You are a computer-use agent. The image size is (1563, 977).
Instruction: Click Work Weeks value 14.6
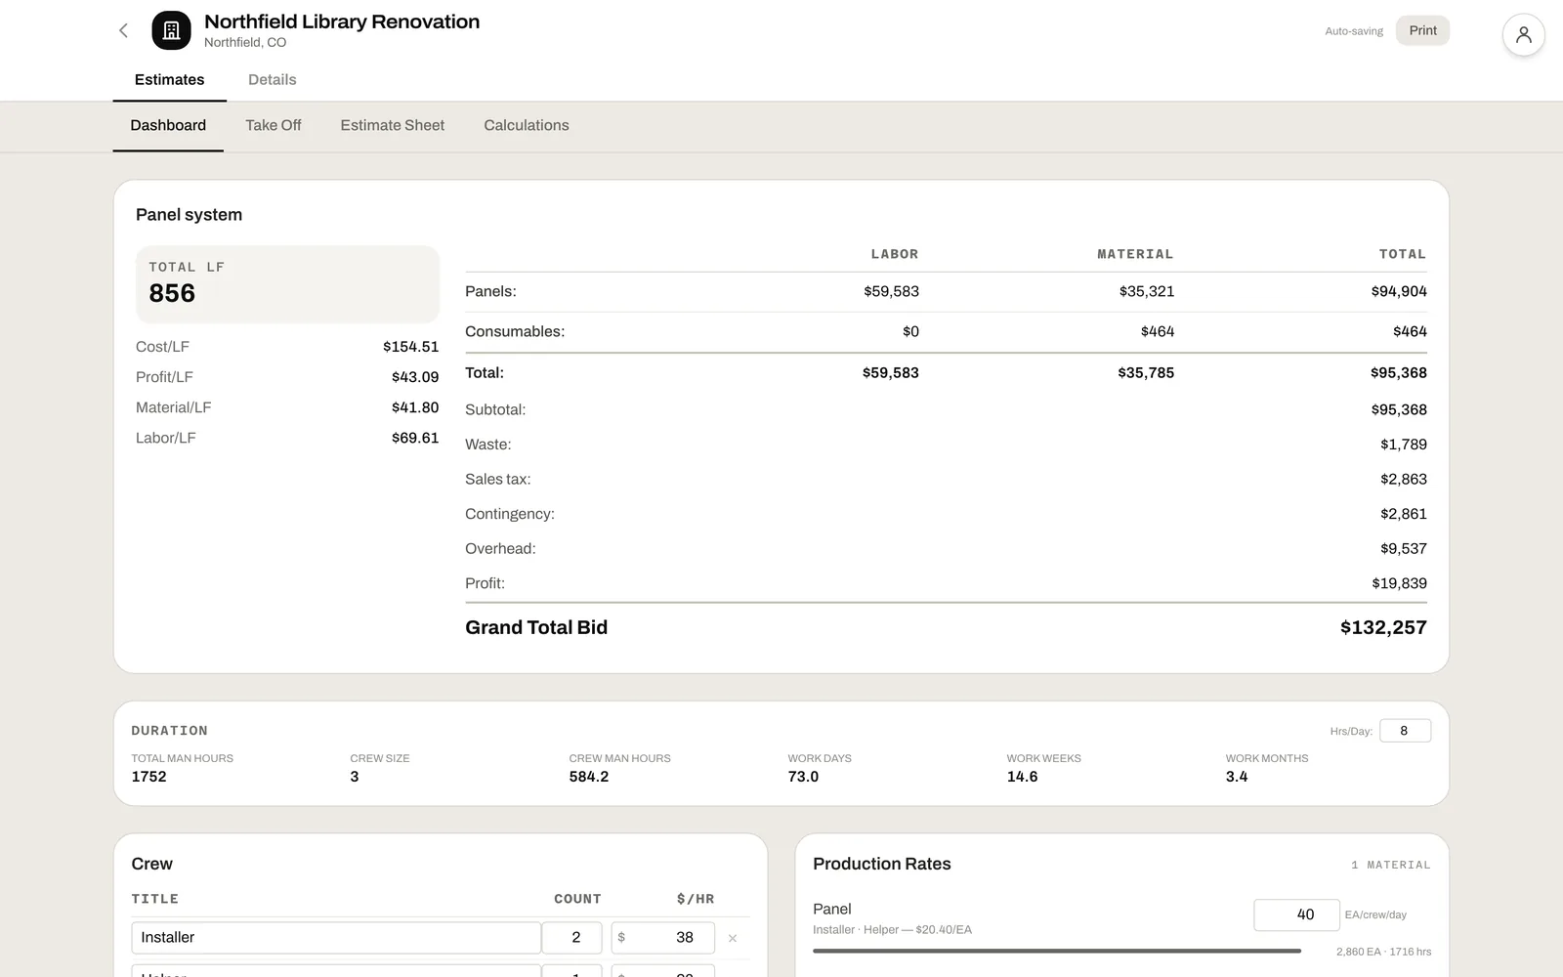click(1022, 777)
